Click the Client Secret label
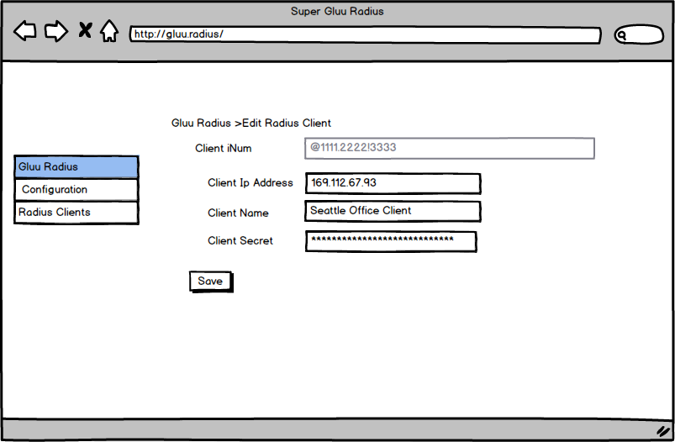675x442 pixels. 240,241
